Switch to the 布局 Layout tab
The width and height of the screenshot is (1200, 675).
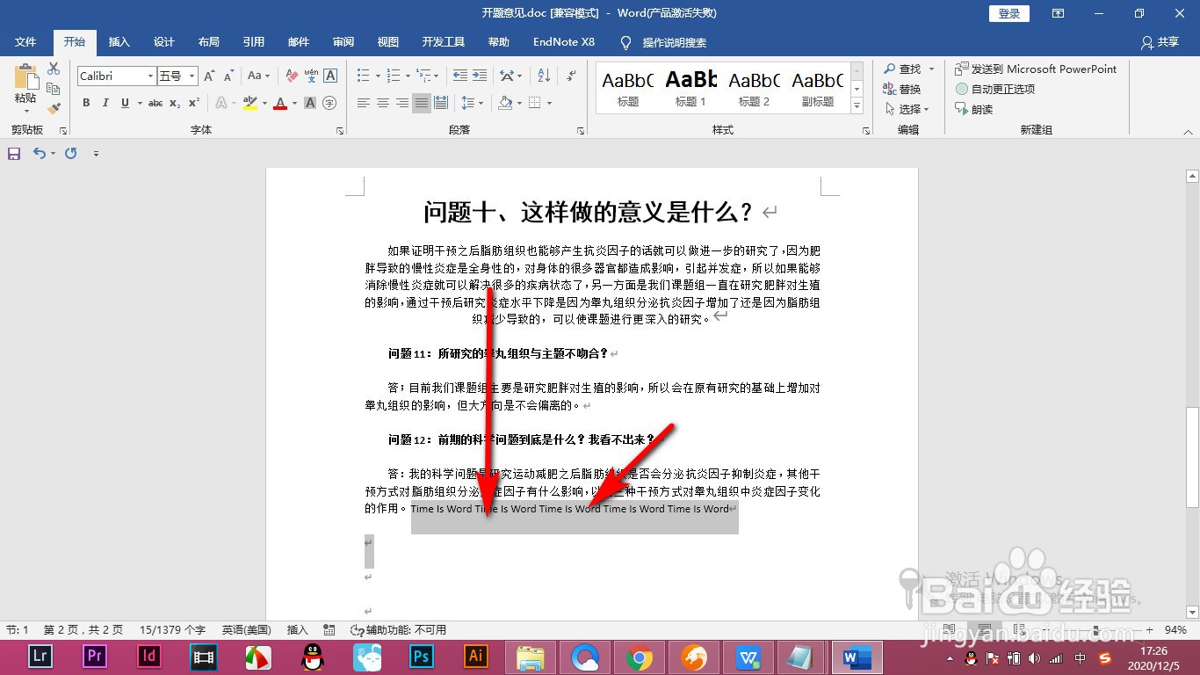pyautogui.click(x=208, y=42)
